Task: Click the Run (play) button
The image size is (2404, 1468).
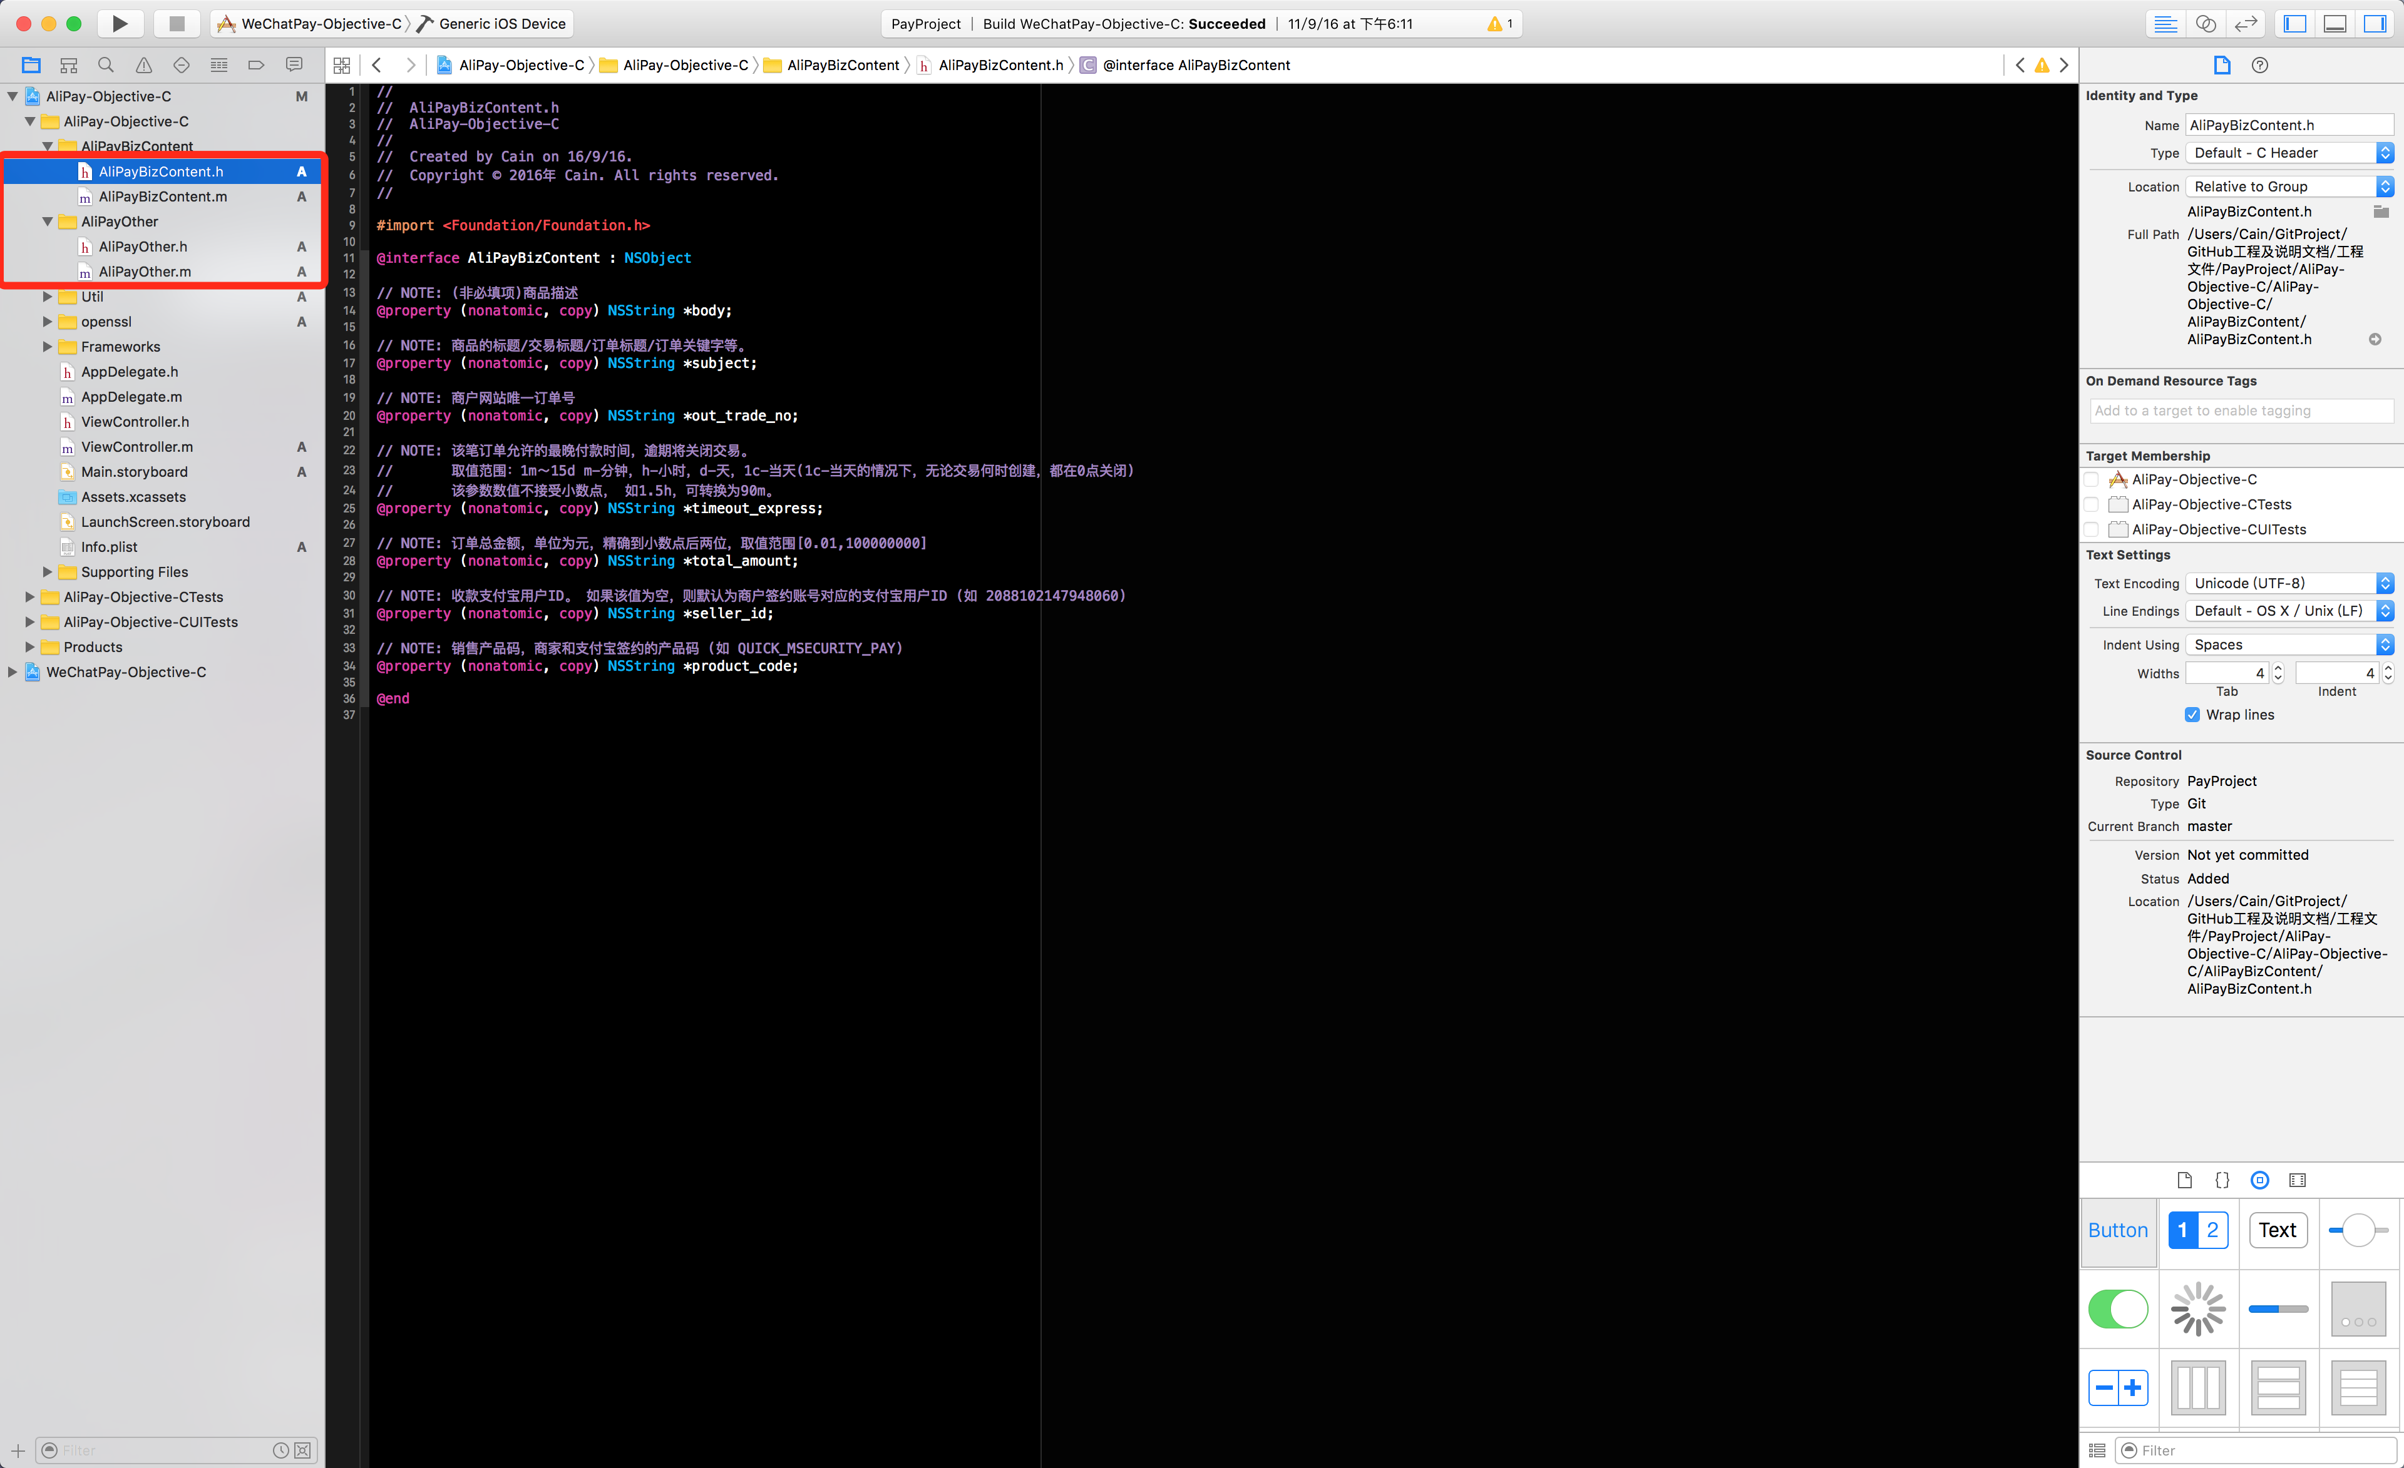Action: pyautogui.click(x=119, y=23)
